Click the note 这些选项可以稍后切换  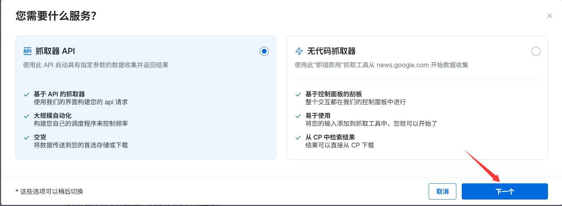tap(49, 191)
